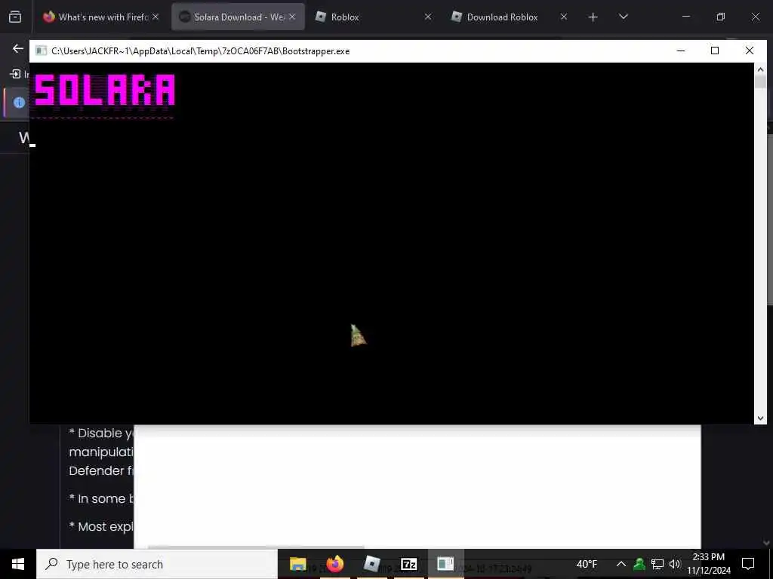
Task: Open the volume control tray icon
Action: (675, 564)
